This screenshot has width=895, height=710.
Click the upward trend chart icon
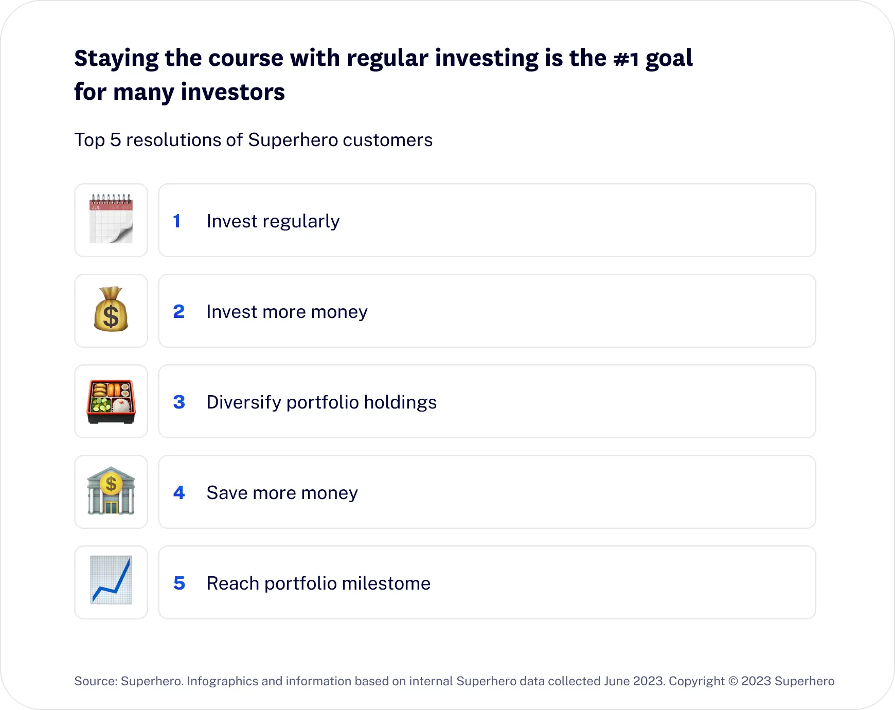(111, 580)
